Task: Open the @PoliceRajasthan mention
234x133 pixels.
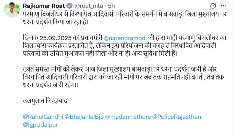Action: click(177, 117)
